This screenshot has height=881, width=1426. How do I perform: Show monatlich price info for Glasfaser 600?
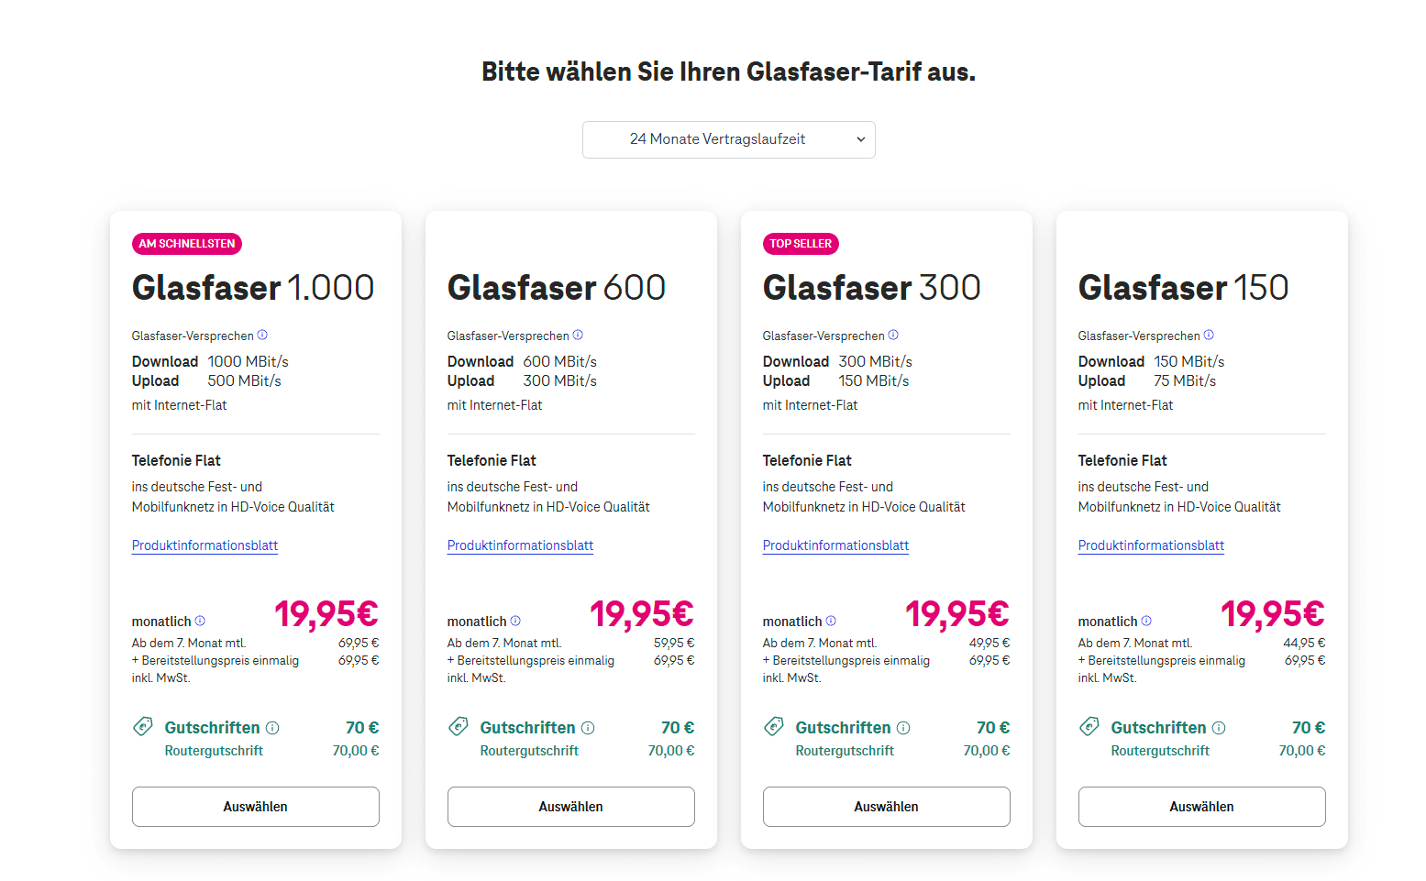click(x=515, y=621)
